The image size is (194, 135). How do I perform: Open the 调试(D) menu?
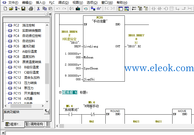(63, 2)
